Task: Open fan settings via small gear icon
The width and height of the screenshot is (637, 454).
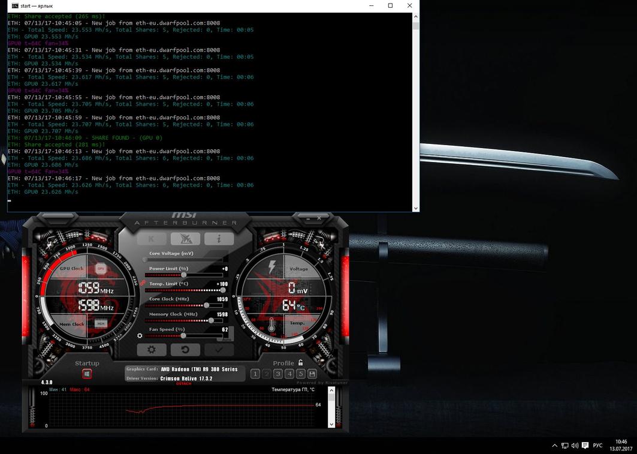Action: click(x=140, y=336)
